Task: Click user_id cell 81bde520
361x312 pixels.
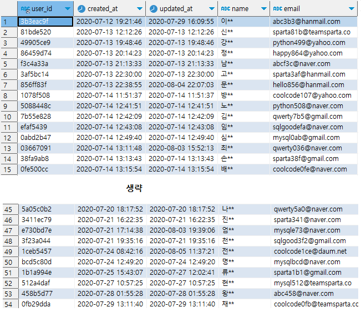Action: click(x=45, y=32)
